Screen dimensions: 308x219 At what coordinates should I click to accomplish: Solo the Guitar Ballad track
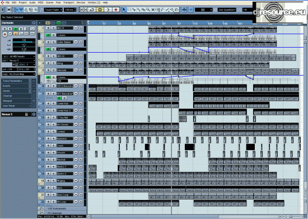click(x=53, y=42)
